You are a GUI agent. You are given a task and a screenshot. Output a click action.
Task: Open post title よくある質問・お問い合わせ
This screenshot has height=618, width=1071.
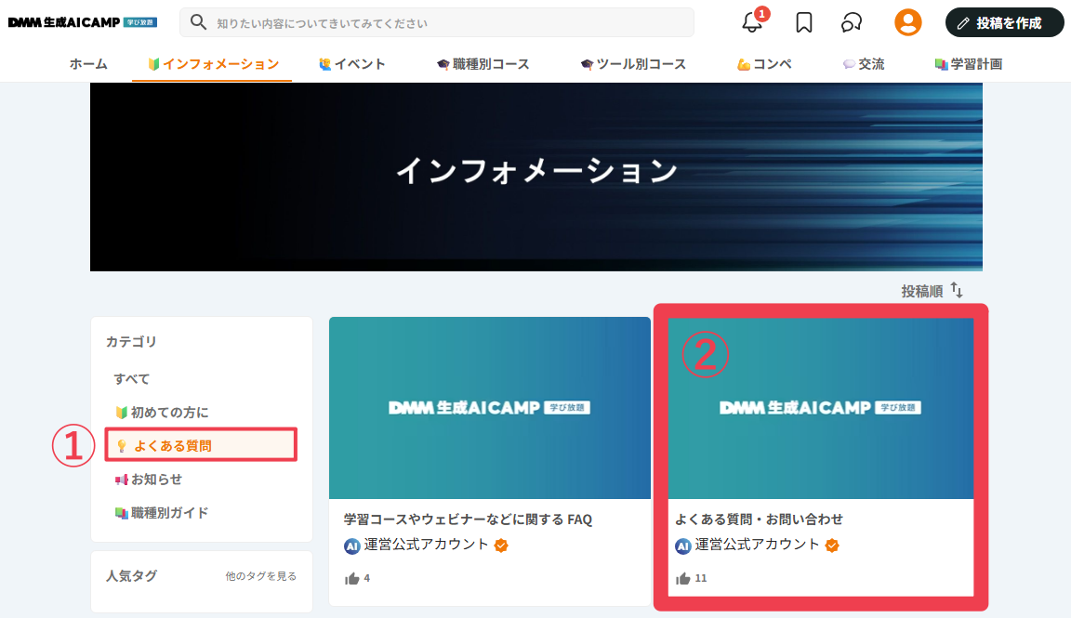(759, 519)
